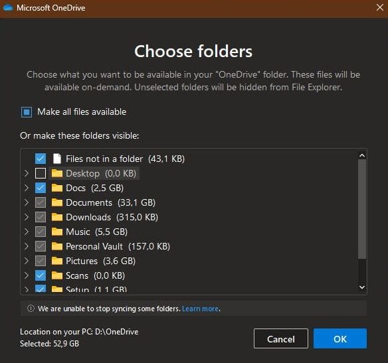Expand the Docs folder tree node
The width and height of the screenshot is (388, 363).
(27, 188)
